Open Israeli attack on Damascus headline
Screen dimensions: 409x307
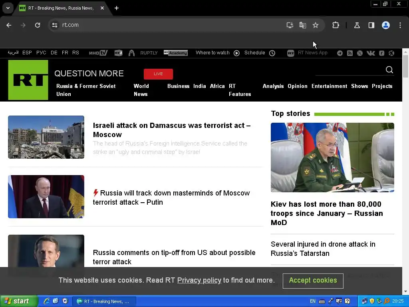(172, 130)
